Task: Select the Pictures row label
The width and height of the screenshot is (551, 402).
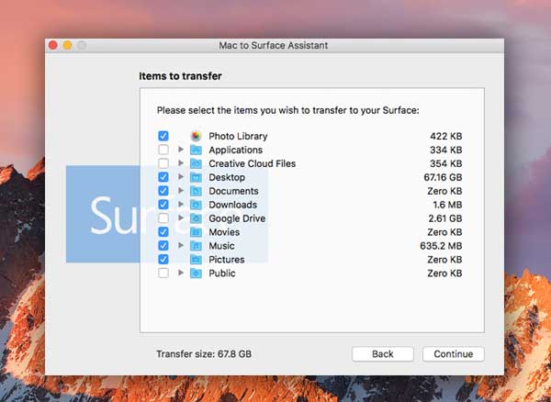Action: coord(227,260)
